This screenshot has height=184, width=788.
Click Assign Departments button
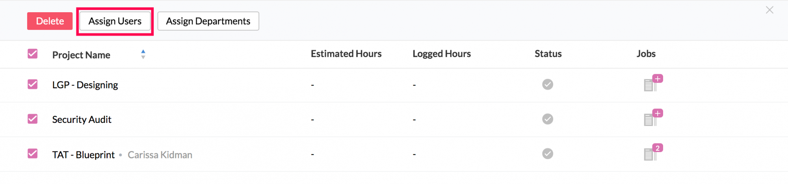pos(208,21)
